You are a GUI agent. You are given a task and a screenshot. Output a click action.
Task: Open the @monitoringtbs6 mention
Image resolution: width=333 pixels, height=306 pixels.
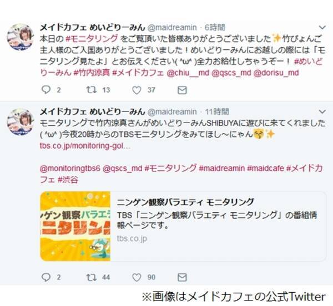pyautogui.click(x=70, y=169)
